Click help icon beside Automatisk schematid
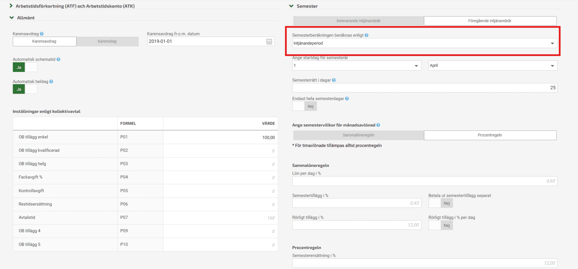The image size is (578, 269). click(58, 59)
